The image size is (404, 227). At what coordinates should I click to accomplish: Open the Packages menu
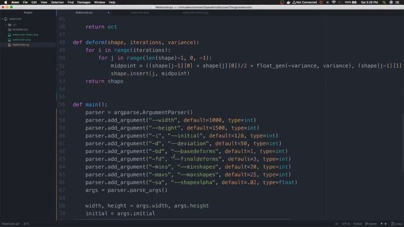click(84, 3)
